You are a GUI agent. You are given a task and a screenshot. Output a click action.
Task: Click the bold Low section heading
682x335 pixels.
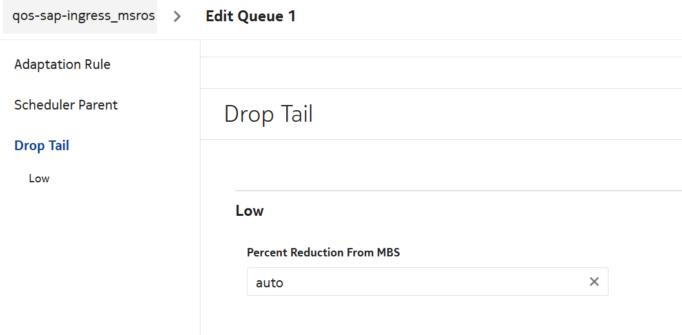click(x=249, y=211)
